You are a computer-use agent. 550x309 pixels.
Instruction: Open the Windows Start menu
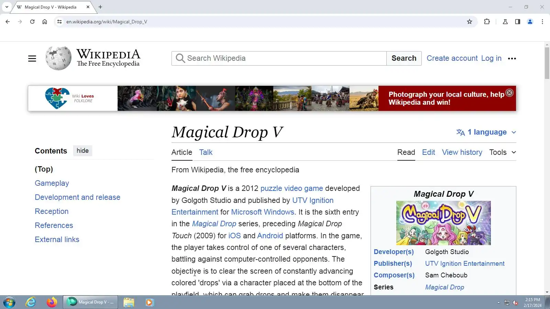[x=9, y=302]
